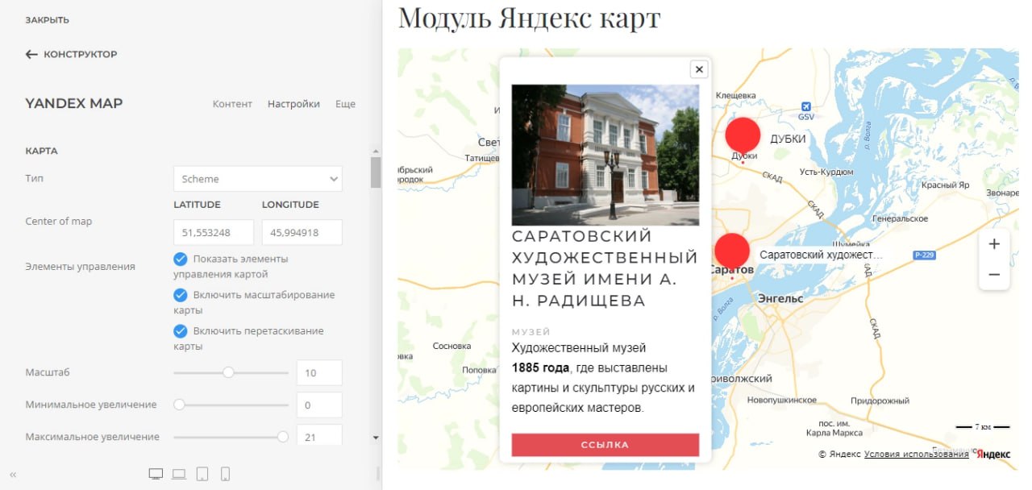Switch preview to desktop device icon

(156, 474)
